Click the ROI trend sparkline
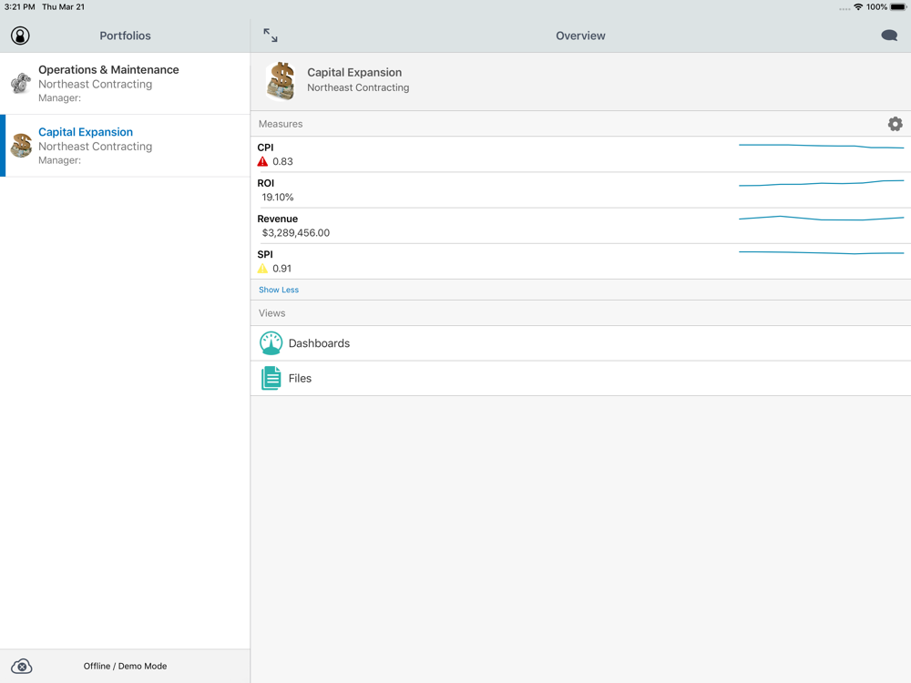Screen dimensions: 911x683 point(821,183)
